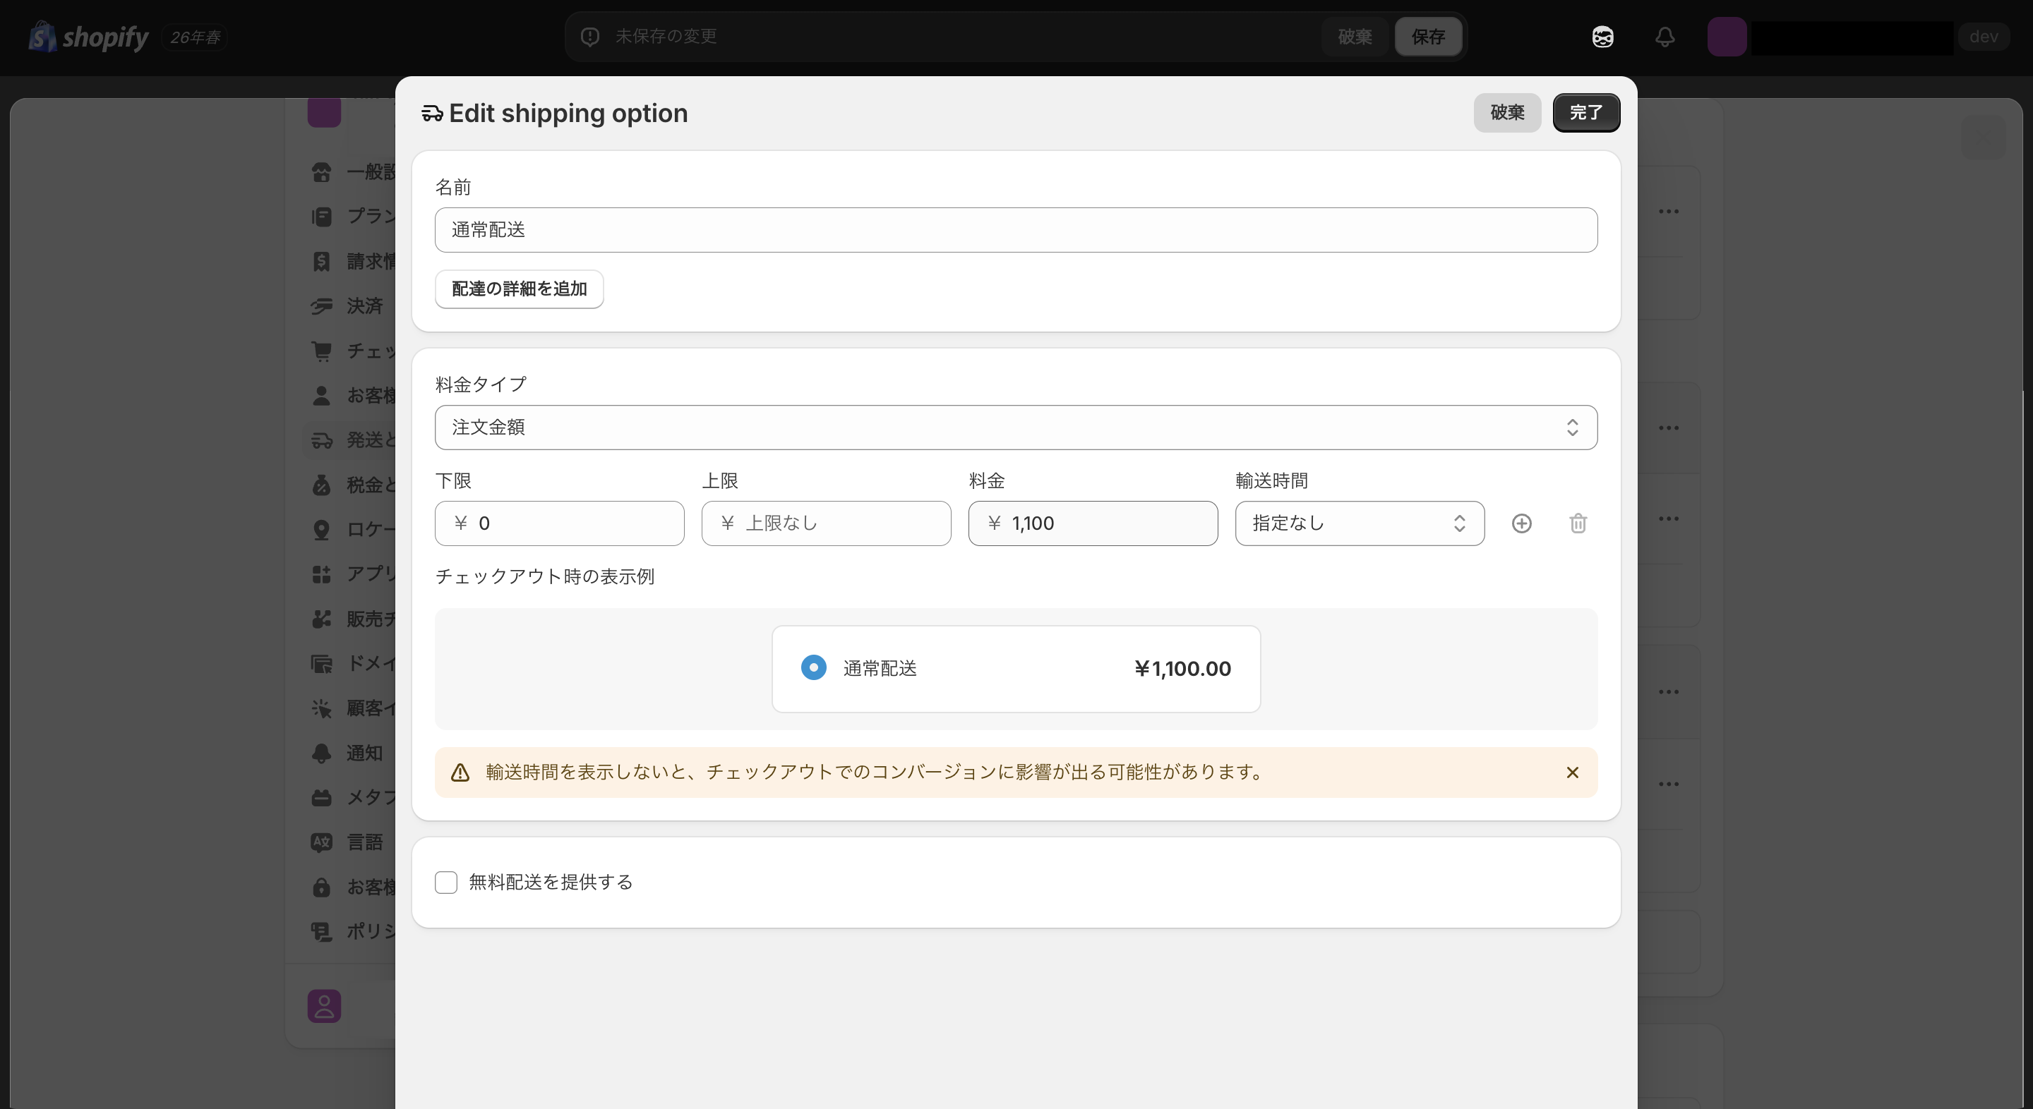Screen dimensions: 2033x1109
Task: Click the purple store avatar in the top bar
Action: pyautogui.click(x=1726, y=37)
